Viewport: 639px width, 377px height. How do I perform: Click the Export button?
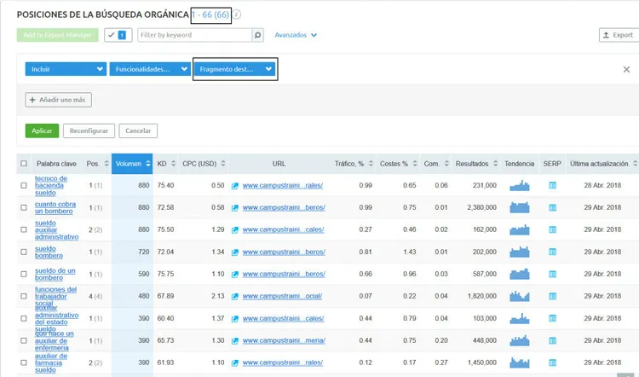pos(619,35)
